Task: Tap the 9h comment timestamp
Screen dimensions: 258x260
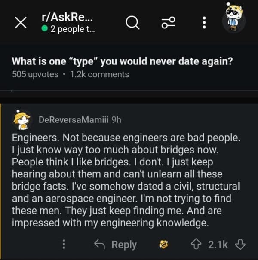Action: point(116,120)
